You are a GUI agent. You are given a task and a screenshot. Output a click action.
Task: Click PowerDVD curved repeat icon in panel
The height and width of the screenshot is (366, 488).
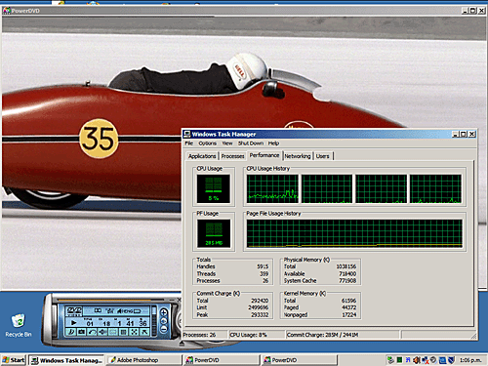92,332
